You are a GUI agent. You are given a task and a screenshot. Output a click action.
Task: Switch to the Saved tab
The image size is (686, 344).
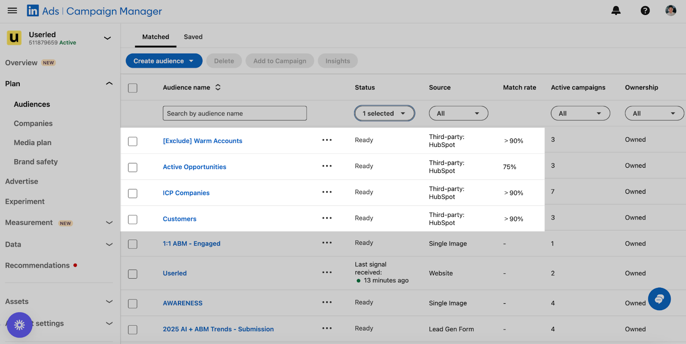click(193, 37)
